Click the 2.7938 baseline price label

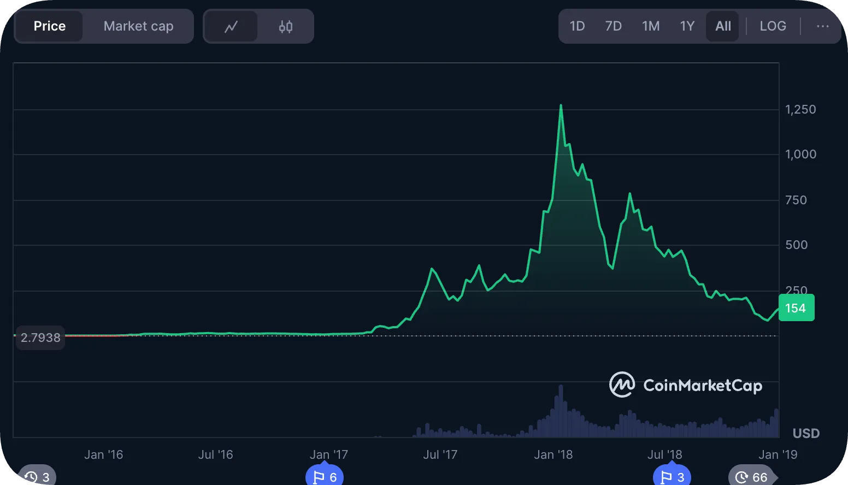pos(39,338)
